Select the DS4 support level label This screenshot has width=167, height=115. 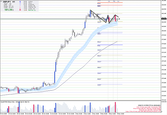point(99,73)
